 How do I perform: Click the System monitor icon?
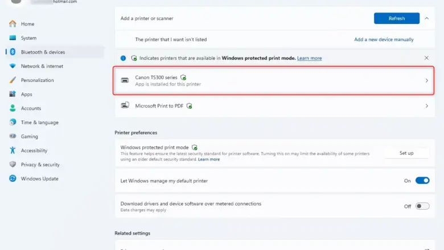13,38
